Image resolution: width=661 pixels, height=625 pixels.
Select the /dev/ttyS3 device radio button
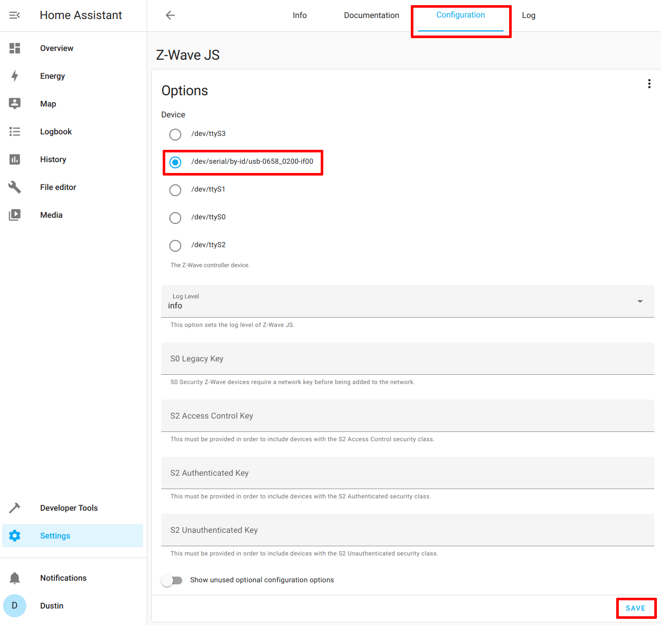coord(175,134)
